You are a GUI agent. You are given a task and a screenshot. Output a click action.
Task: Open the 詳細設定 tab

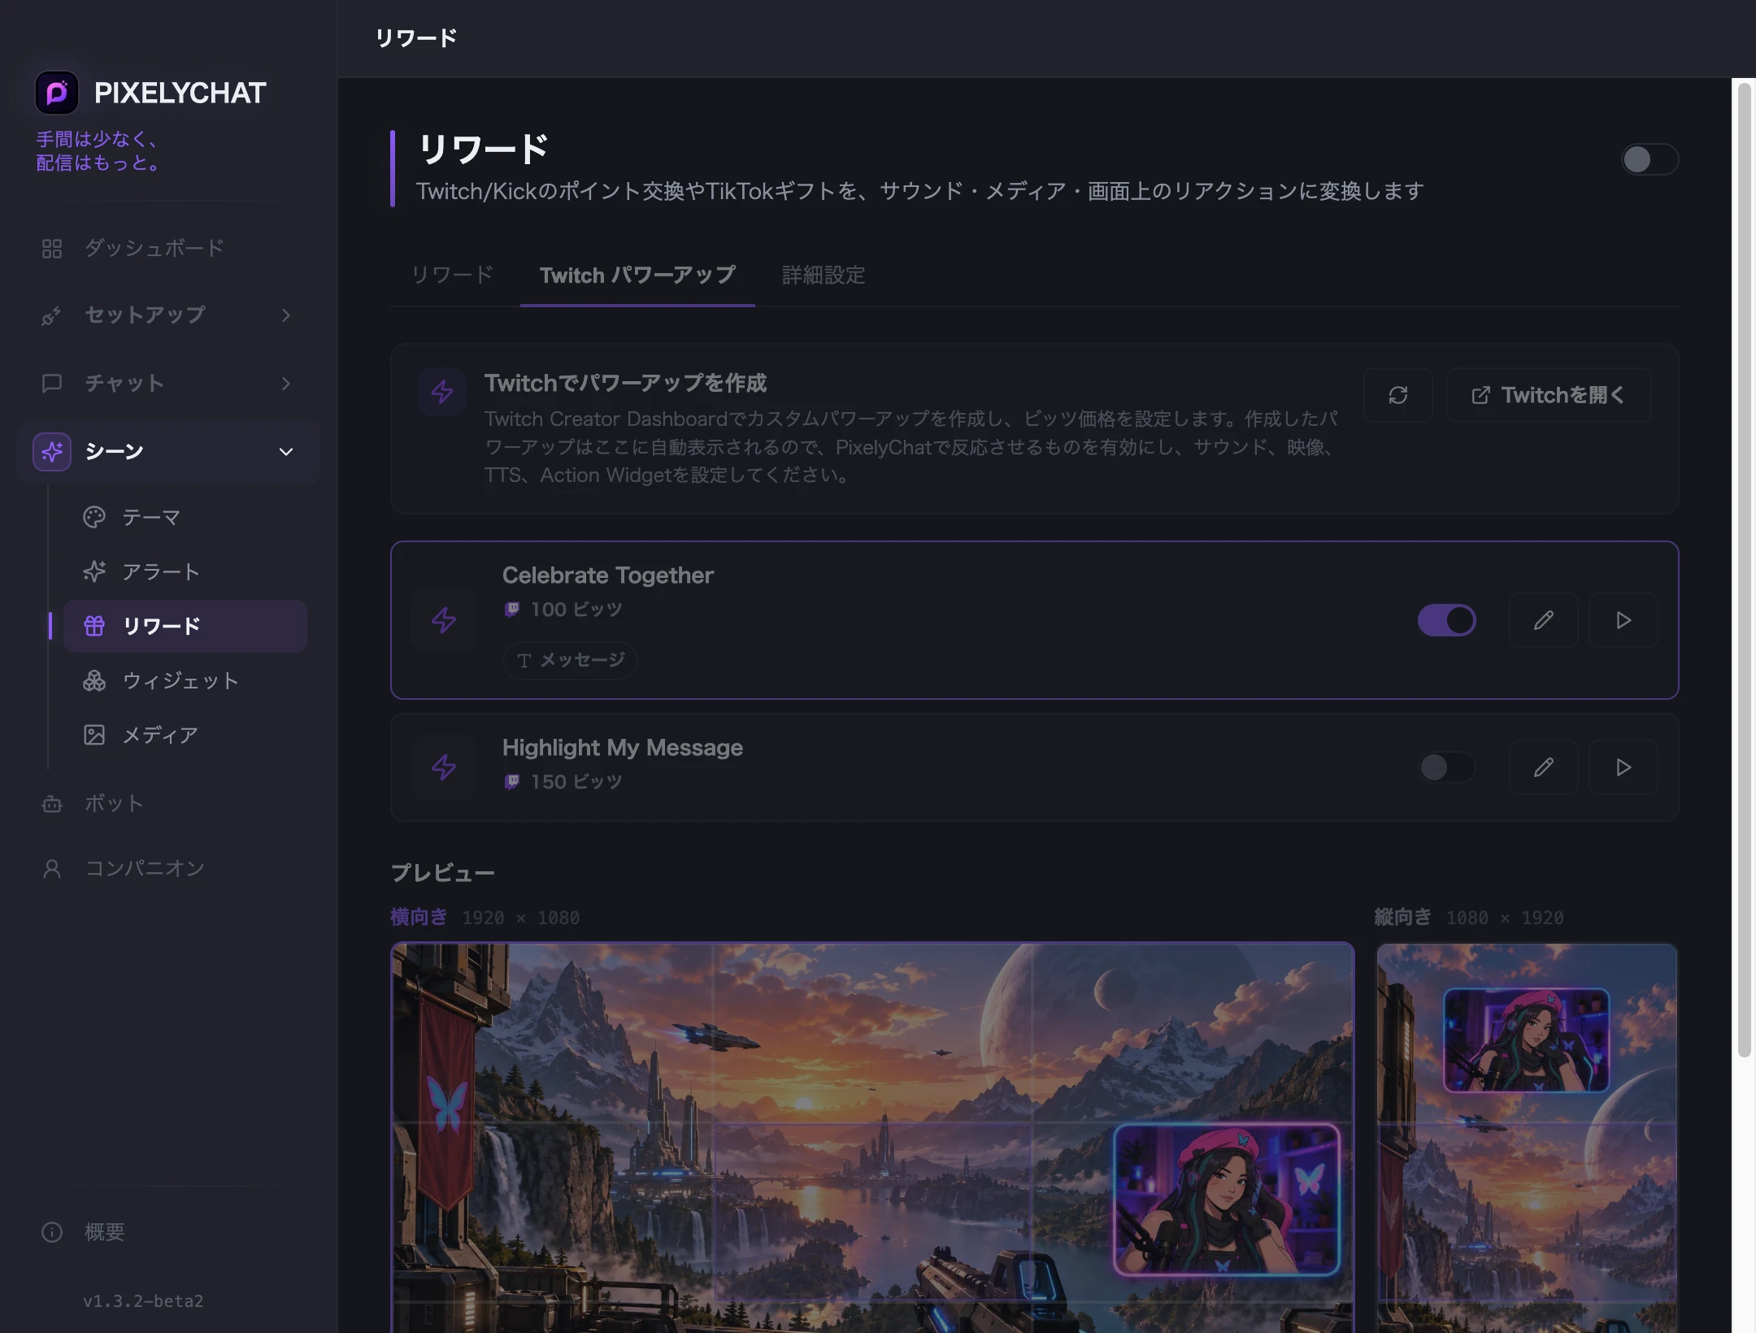pyautogui.click(x=824, y=275)
